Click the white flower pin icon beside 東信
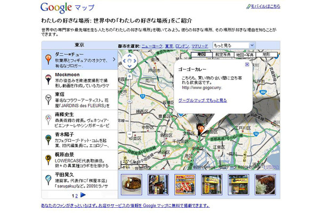 click(48, 100)
